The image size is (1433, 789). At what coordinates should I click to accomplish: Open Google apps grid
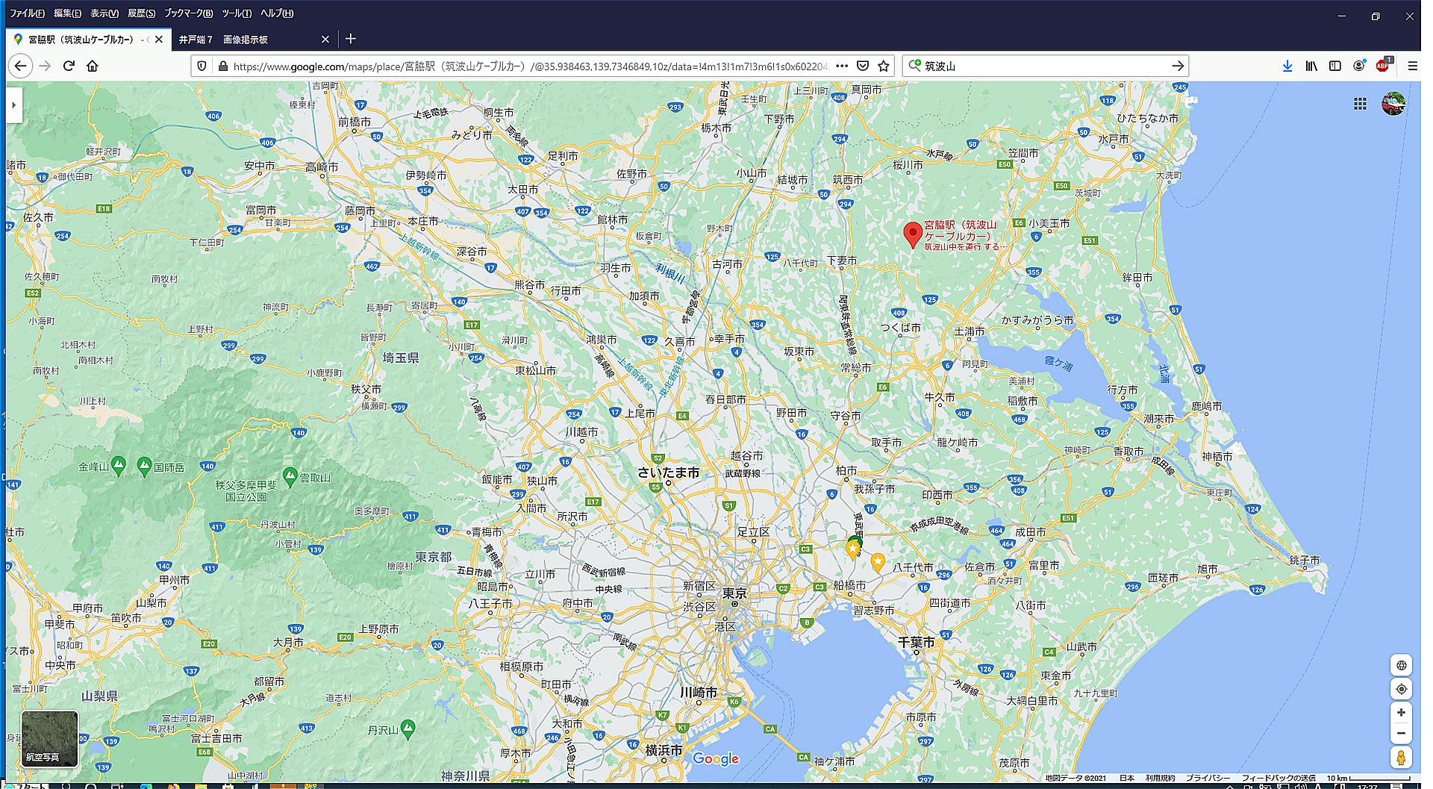tap(1360, 104)
